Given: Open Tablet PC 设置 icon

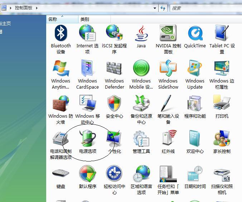Looking at the screenshot, I should click(222, 33).
